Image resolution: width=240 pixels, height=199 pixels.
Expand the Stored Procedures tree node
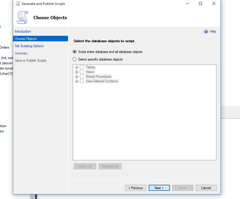click(x=77, y=77)
